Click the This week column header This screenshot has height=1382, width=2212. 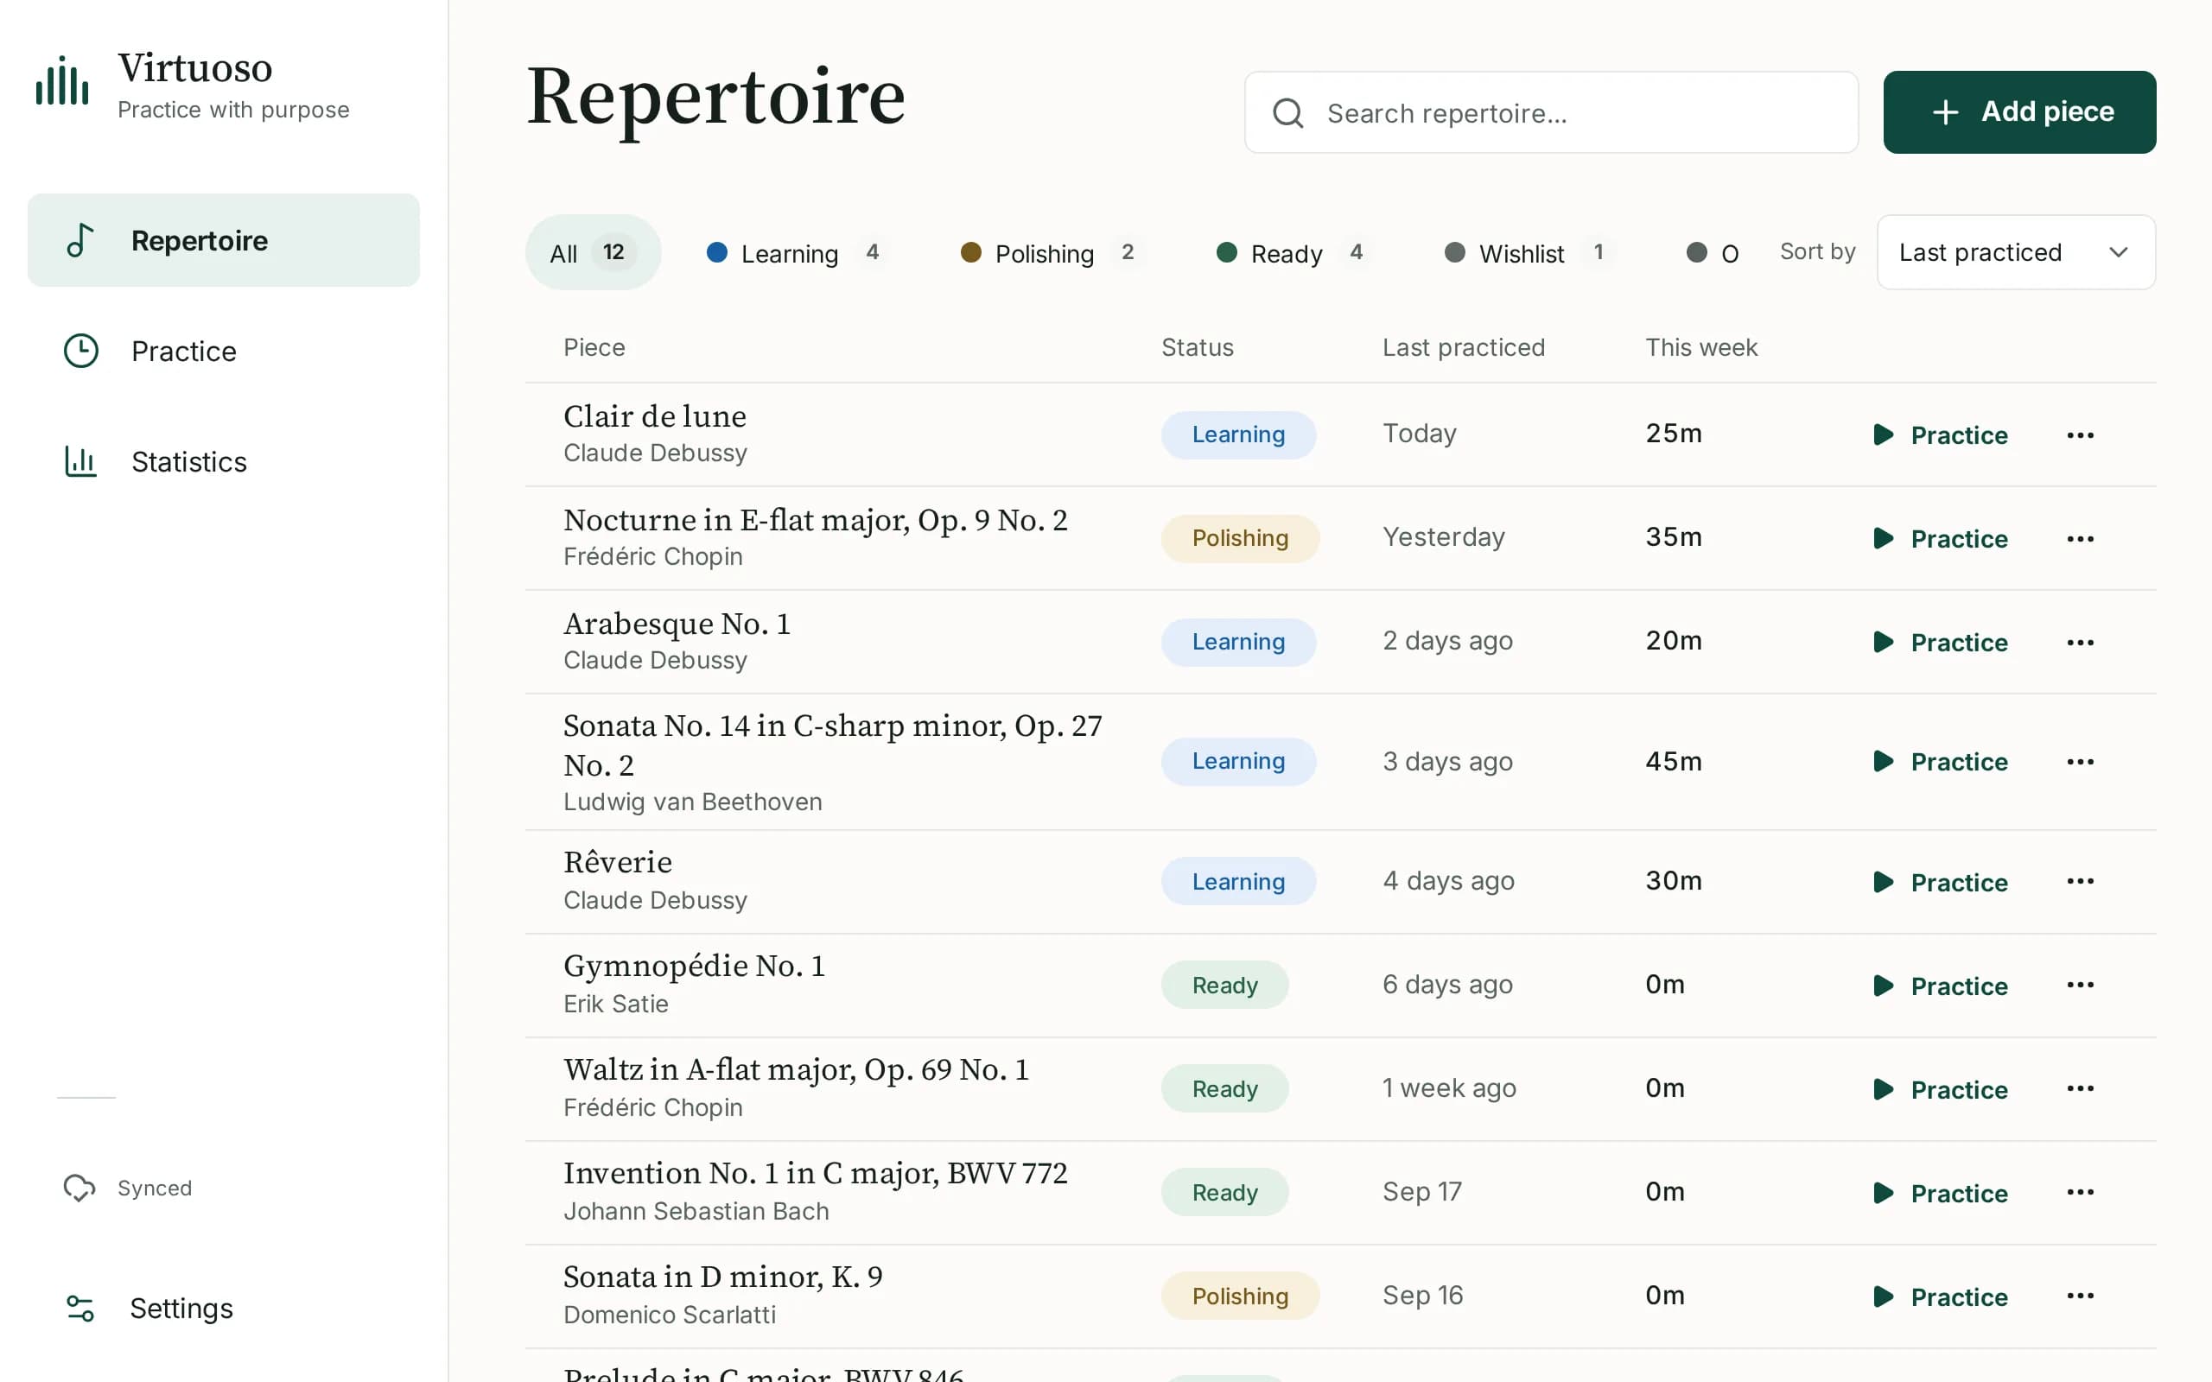(1701, 347)
